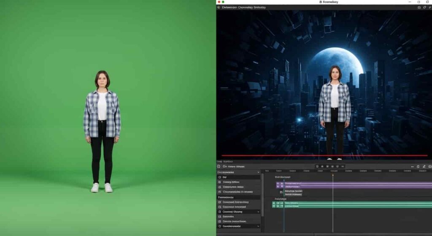Screen dimensions: 432x236
Task: Toggle the first small button on the lower purple track
Action: tap(278, 187)
